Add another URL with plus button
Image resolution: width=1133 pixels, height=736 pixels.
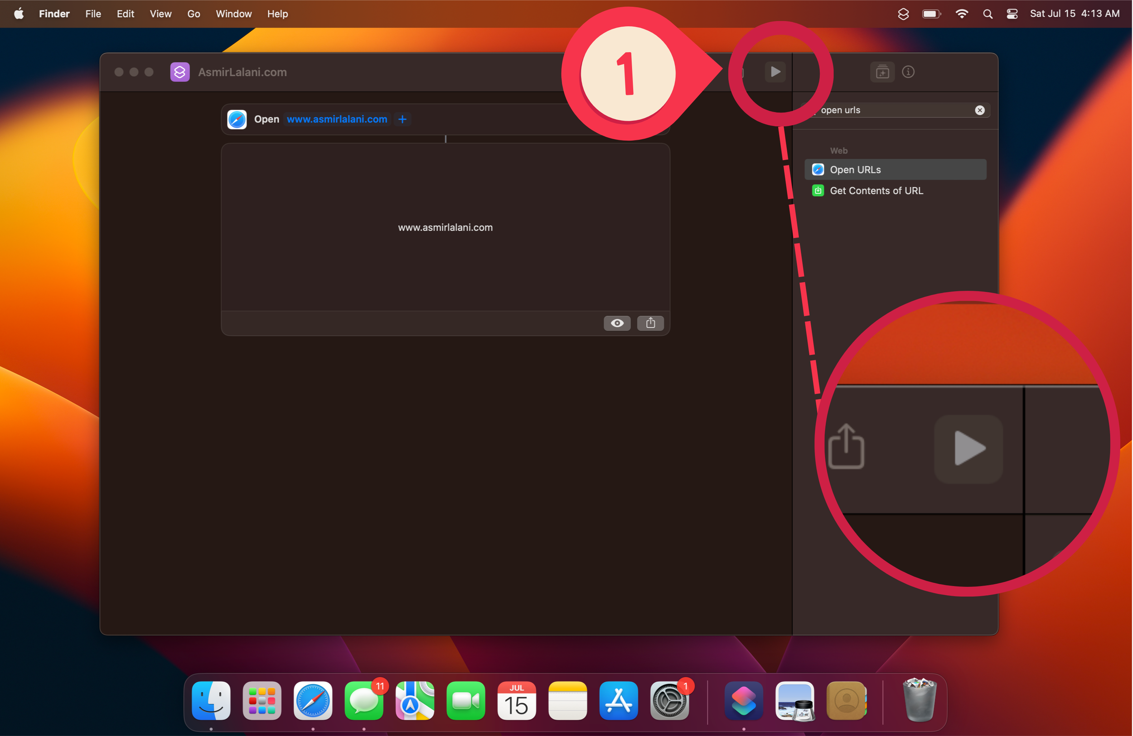(402, 119)
